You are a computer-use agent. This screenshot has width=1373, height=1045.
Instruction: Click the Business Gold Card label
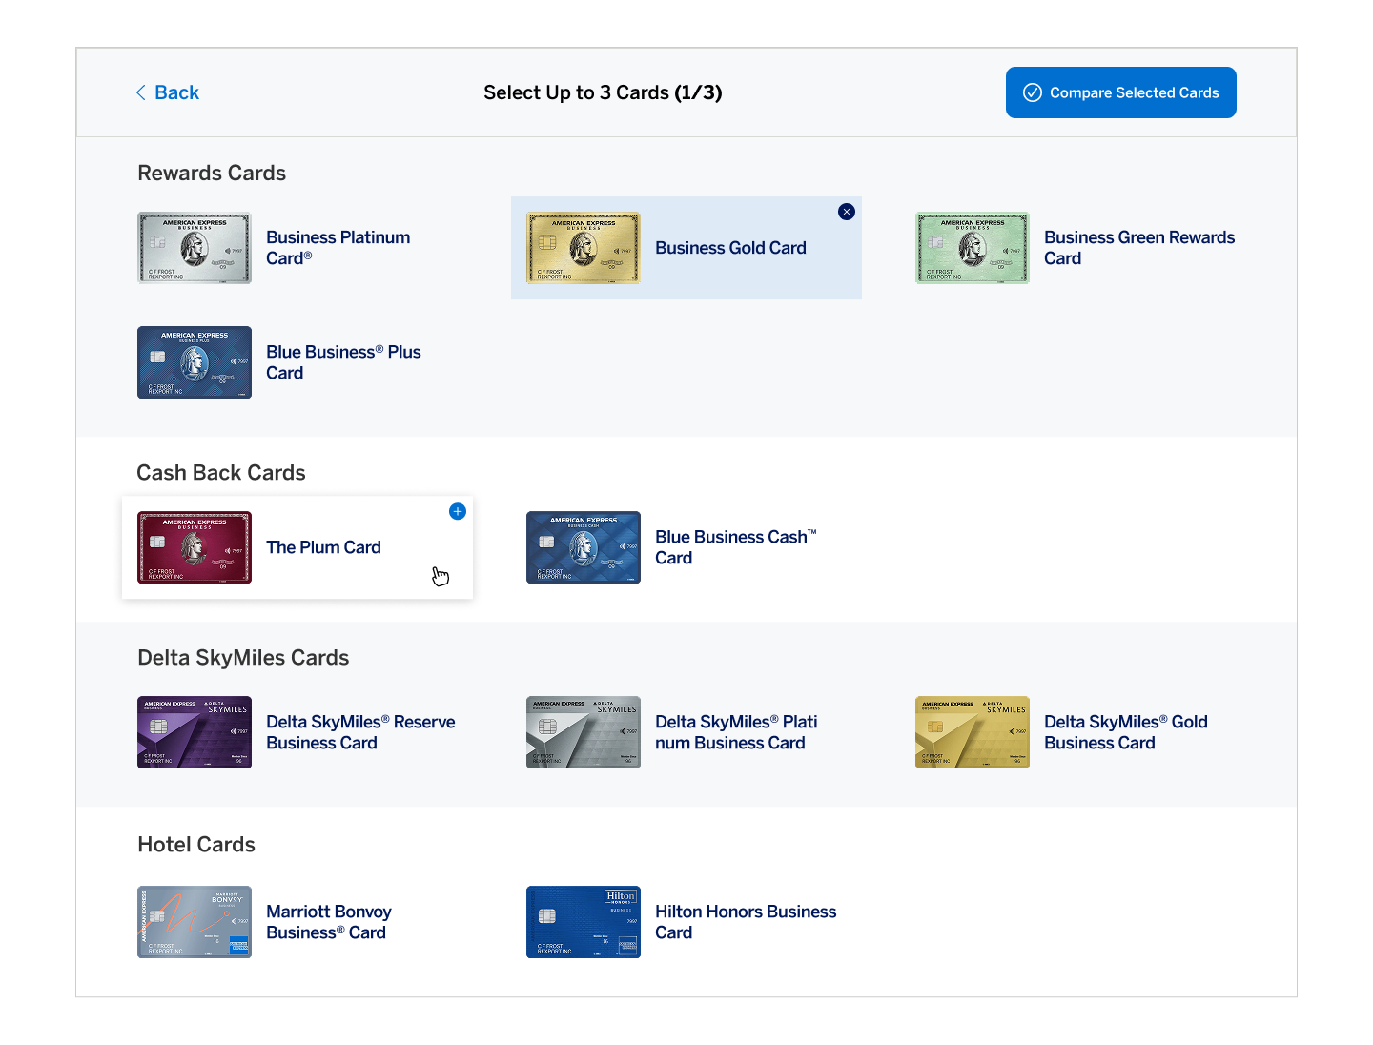730,248
